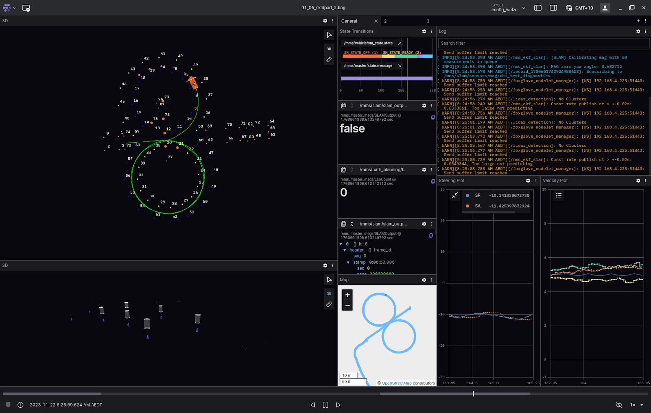This screenshot has width=651, height=413.
Task: Open the config_weize layout dropdown
Action: pos(508,8)
